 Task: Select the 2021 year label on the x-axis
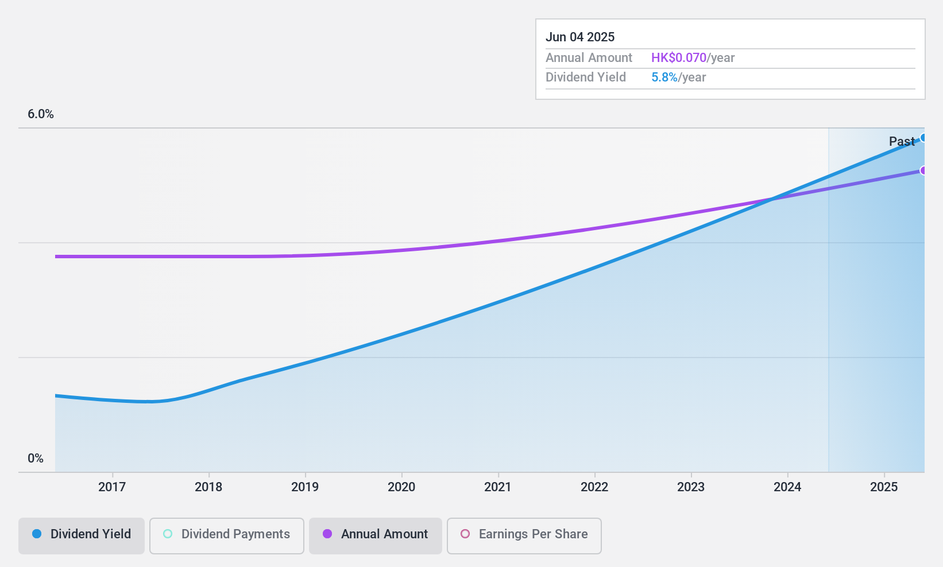tap(498, 487)
